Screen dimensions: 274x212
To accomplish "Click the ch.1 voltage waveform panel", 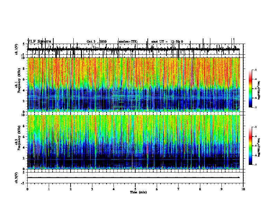I will point(135,49).
